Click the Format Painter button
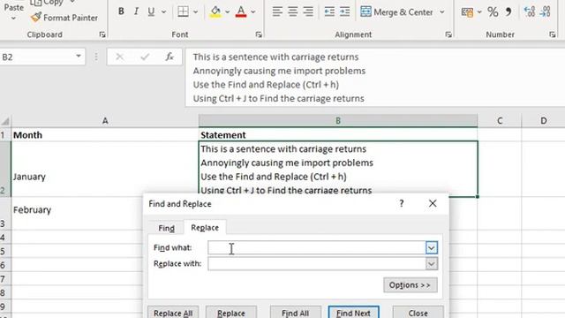Screen dimensions: 565x318 click(x=64, y=18)
